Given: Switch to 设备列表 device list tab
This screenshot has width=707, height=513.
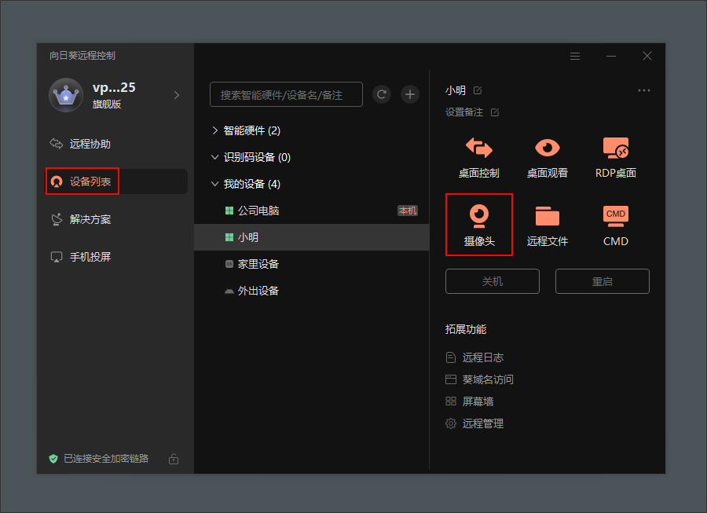Looking at the screenshot, I should [x=117, y=181].
